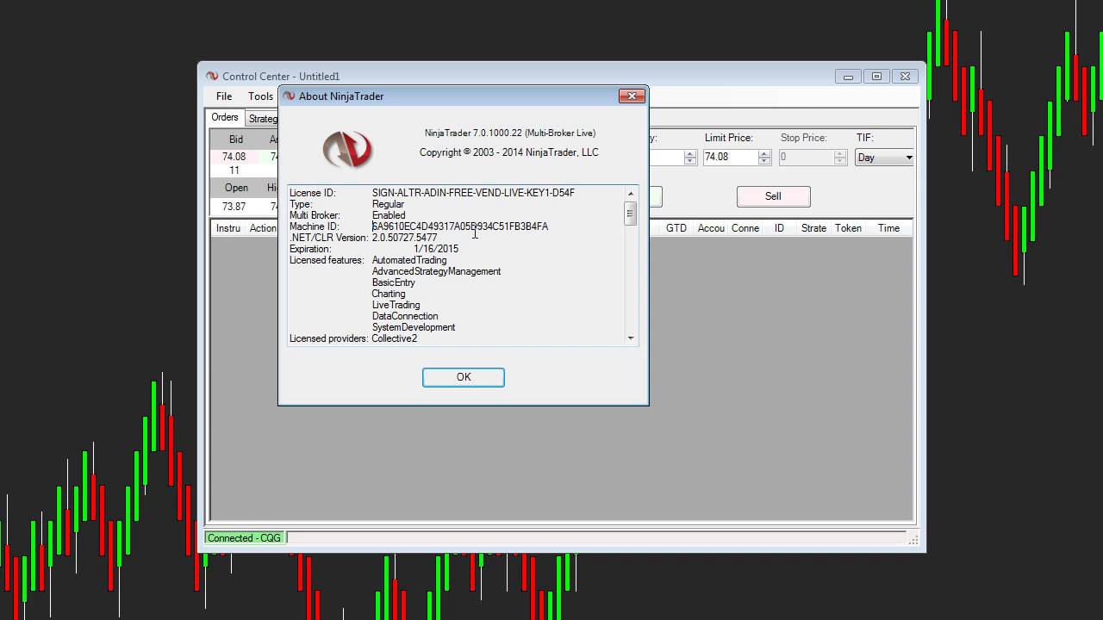Click the DataConnection feature text
1103x620 pixels.
[405, 316]
